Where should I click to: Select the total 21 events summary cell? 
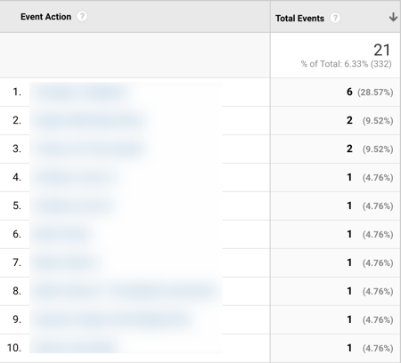click(335, 55)
